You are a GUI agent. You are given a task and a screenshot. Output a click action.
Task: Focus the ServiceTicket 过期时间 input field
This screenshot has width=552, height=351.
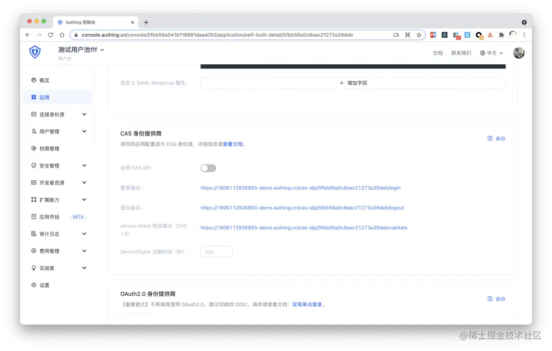[x=217, y=252]
